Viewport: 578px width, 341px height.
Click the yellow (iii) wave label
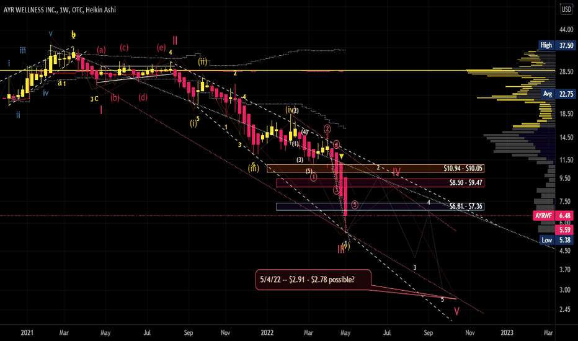click(253, 169)
